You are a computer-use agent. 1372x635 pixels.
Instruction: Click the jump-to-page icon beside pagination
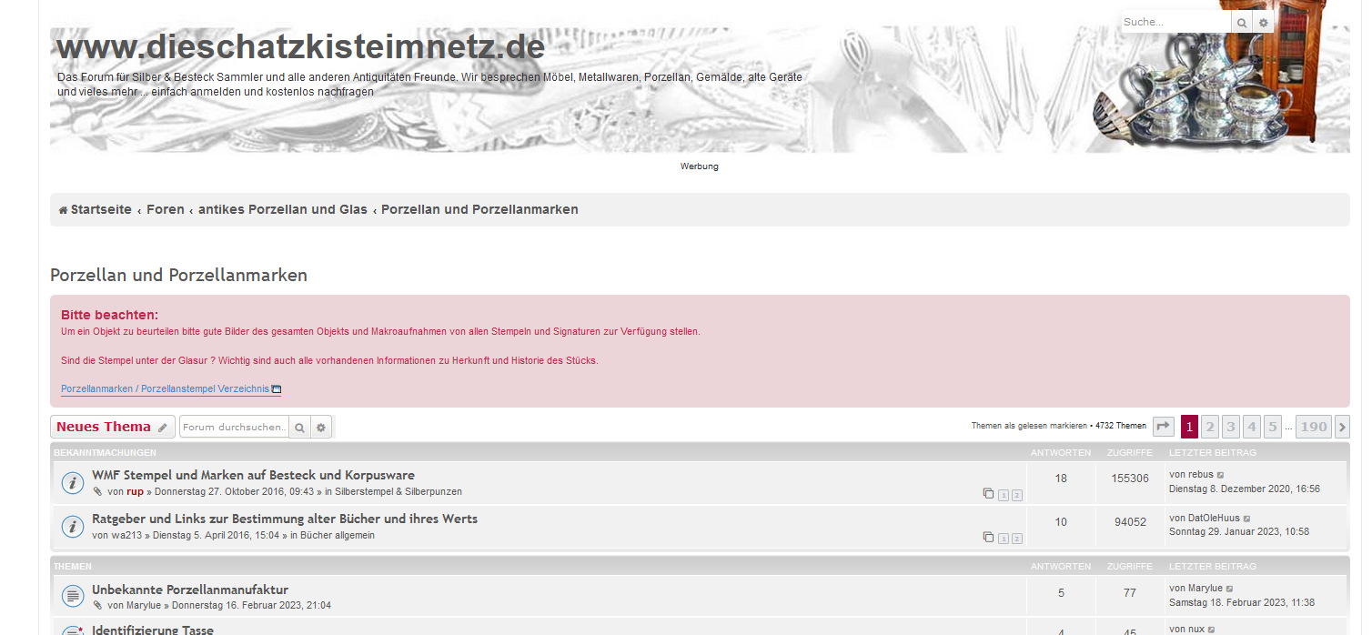(1163, 426)
